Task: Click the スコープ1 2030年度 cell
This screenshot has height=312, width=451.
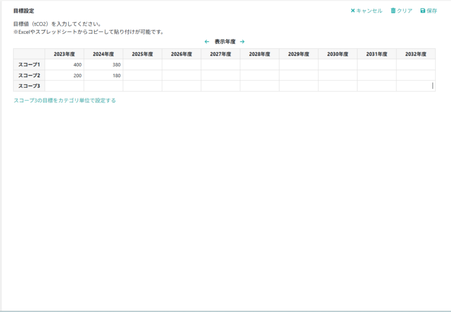Action: pyautogui.click(x=338, y=65)
